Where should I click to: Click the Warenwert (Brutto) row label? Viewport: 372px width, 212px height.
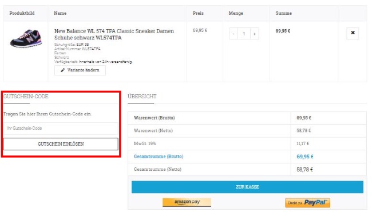click(154, 118)
